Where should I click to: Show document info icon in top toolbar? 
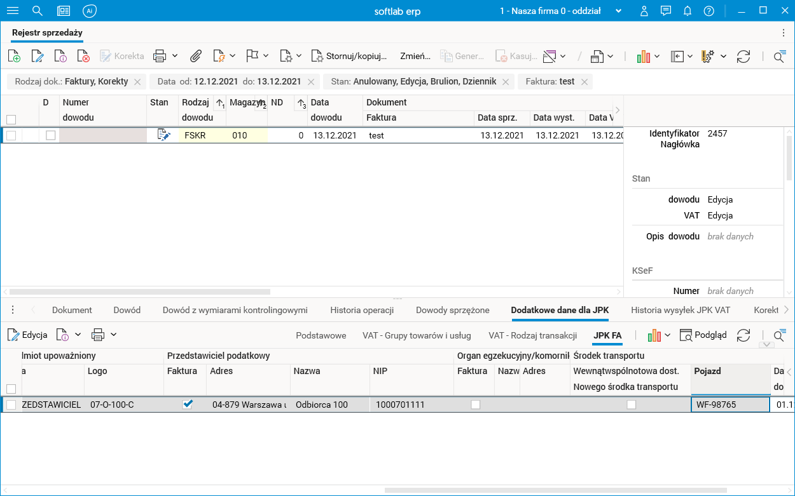[60, 57]
